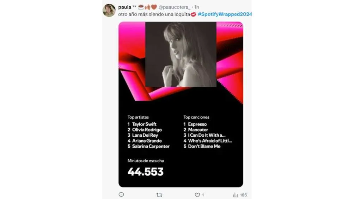Screen dimensions: 354x199
Task: Like the tweet with the heart icon
Action: pos(197,195)
